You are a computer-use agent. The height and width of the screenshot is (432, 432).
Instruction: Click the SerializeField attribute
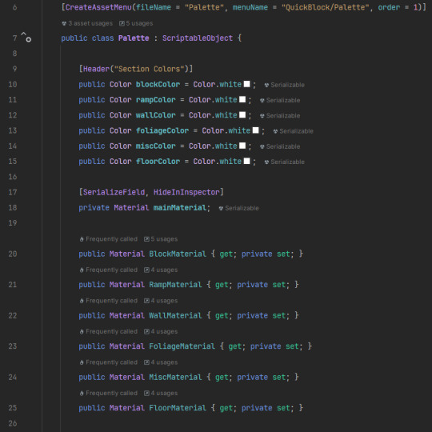pyautogui.click(x=114, y=192)
